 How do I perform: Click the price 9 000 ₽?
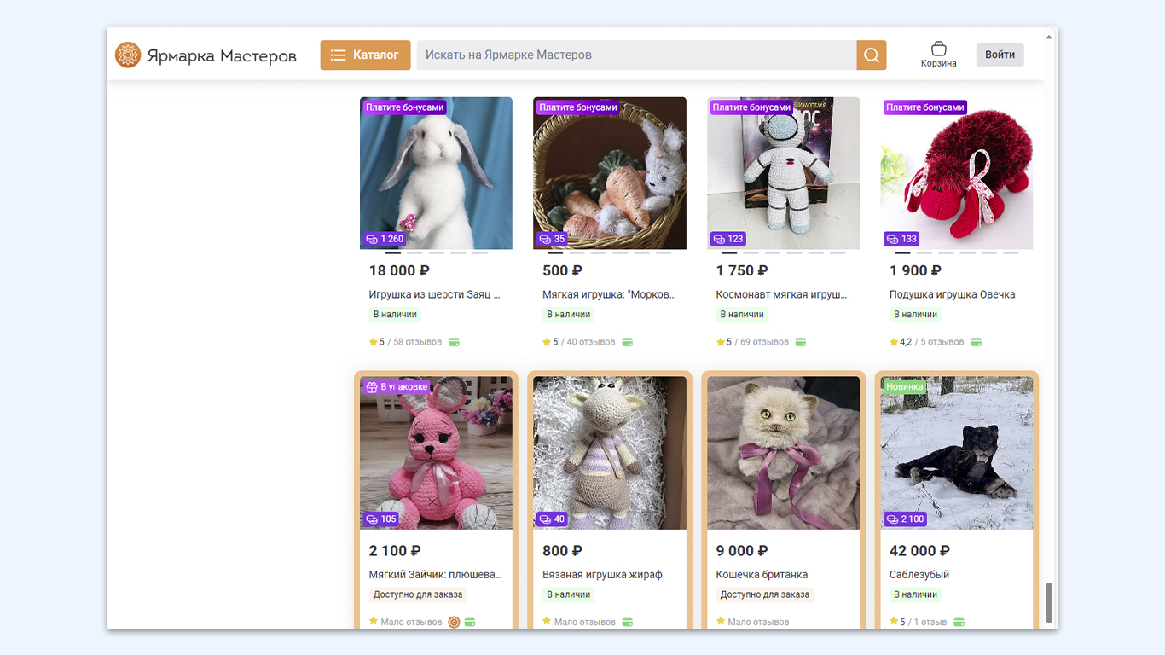pos(742,550)
